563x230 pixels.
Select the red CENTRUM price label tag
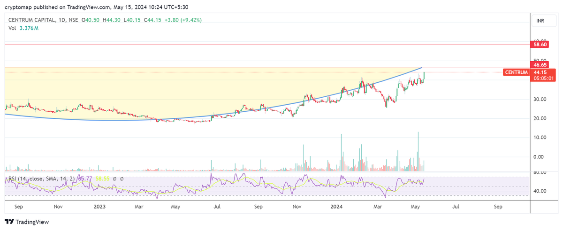[x=516, y=72]
